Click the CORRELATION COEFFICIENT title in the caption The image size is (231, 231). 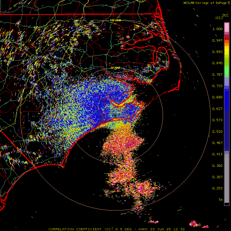click(x=75, y=229)
